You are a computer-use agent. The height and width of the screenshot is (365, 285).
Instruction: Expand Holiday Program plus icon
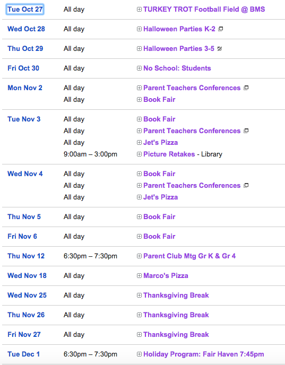[139, 354]
